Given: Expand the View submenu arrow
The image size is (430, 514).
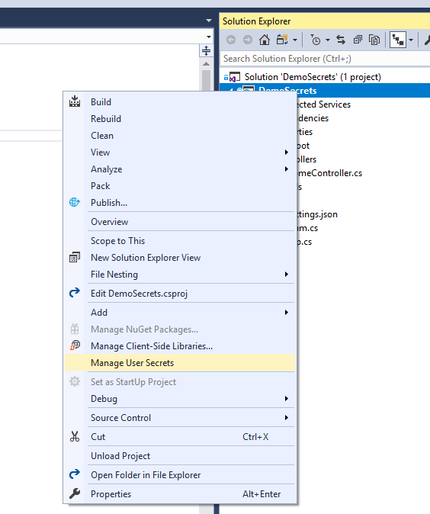Looking at the screenshot, I should pyautogui.click(x=287, y=153).
